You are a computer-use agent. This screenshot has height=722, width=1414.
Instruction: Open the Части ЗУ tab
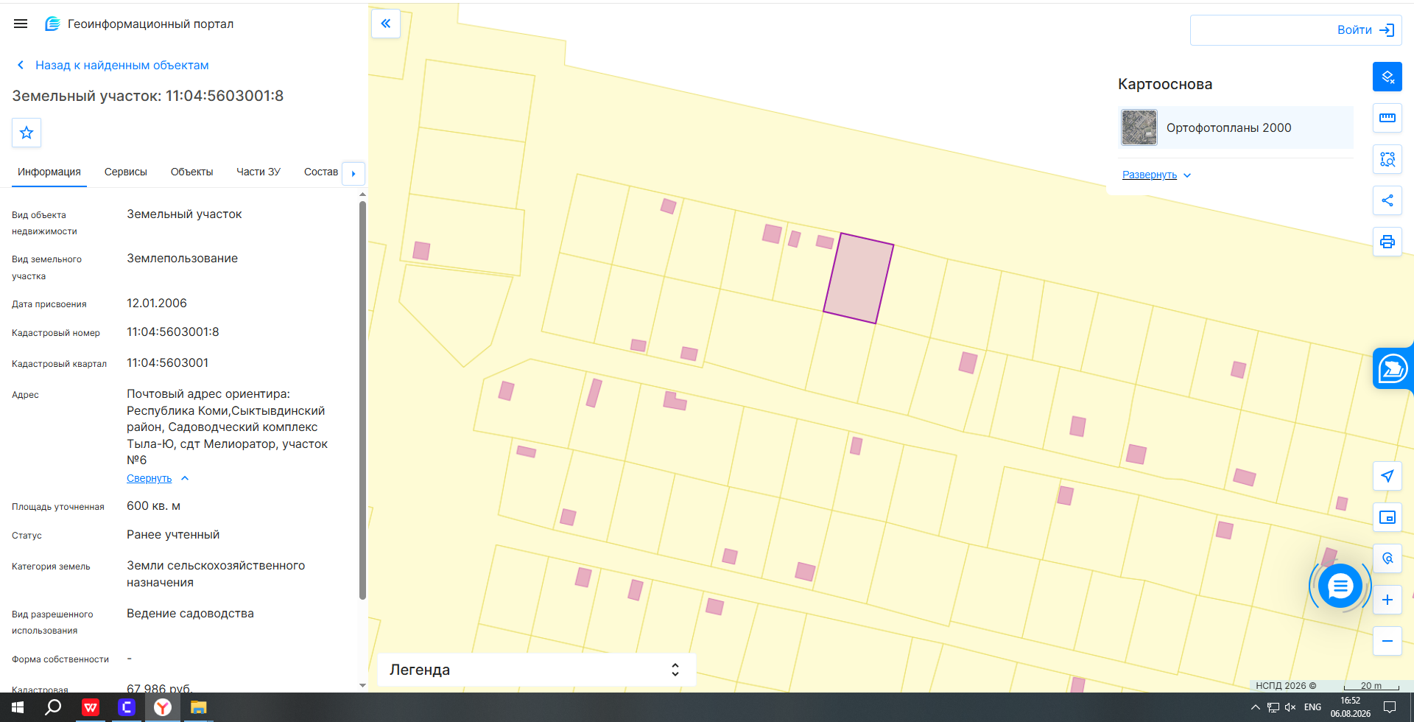pos(258,172)
